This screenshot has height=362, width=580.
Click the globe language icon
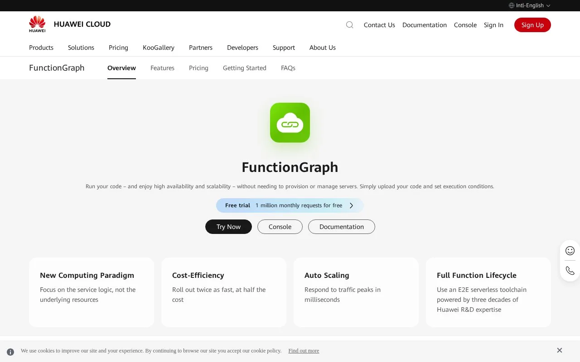[x=512, y=5]
